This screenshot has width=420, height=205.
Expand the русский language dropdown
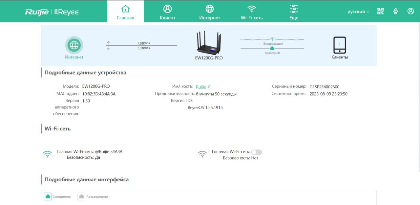pos(358,11)
